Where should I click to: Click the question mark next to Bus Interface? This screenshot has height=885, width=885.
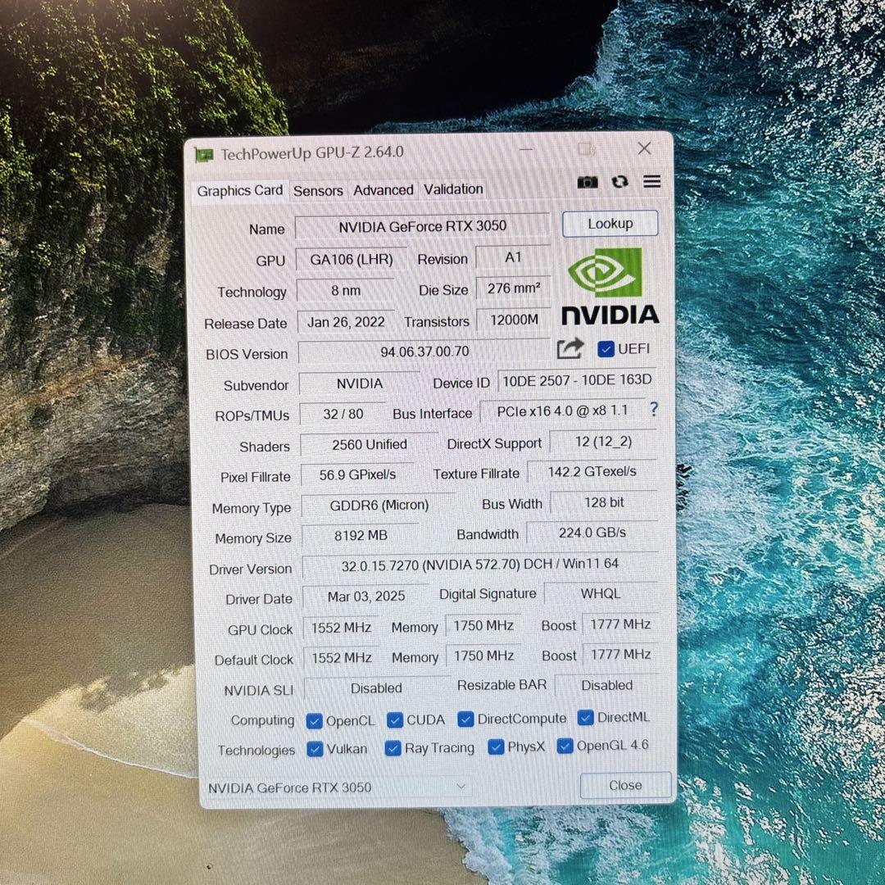(653, 410)
